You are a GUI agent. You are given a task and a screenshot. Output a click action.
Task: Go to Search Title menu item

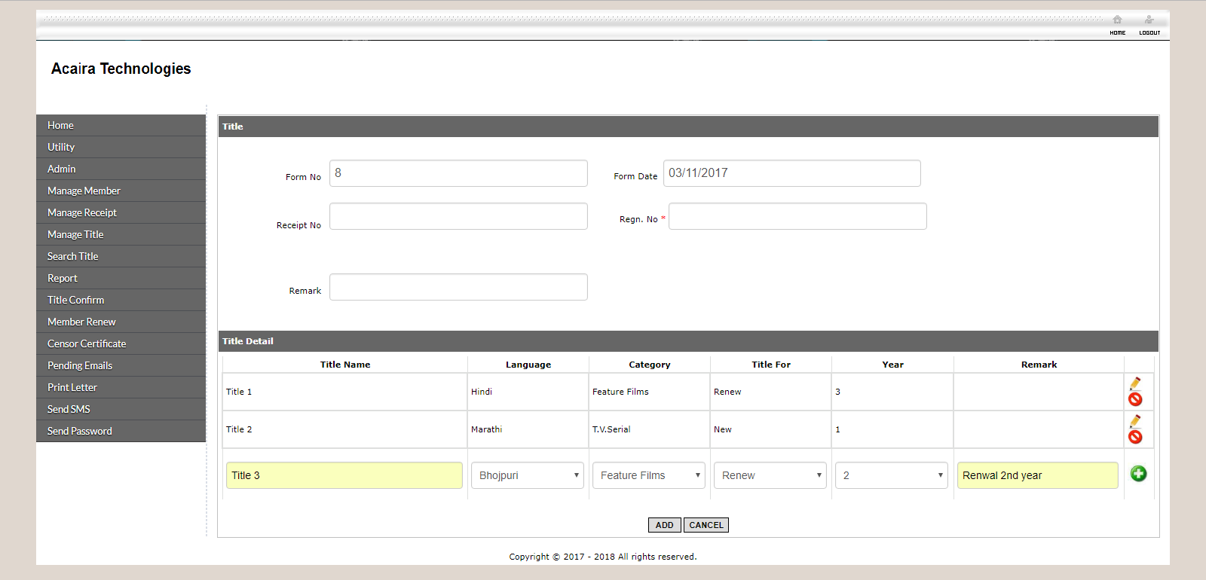click(x=73, y=257)
